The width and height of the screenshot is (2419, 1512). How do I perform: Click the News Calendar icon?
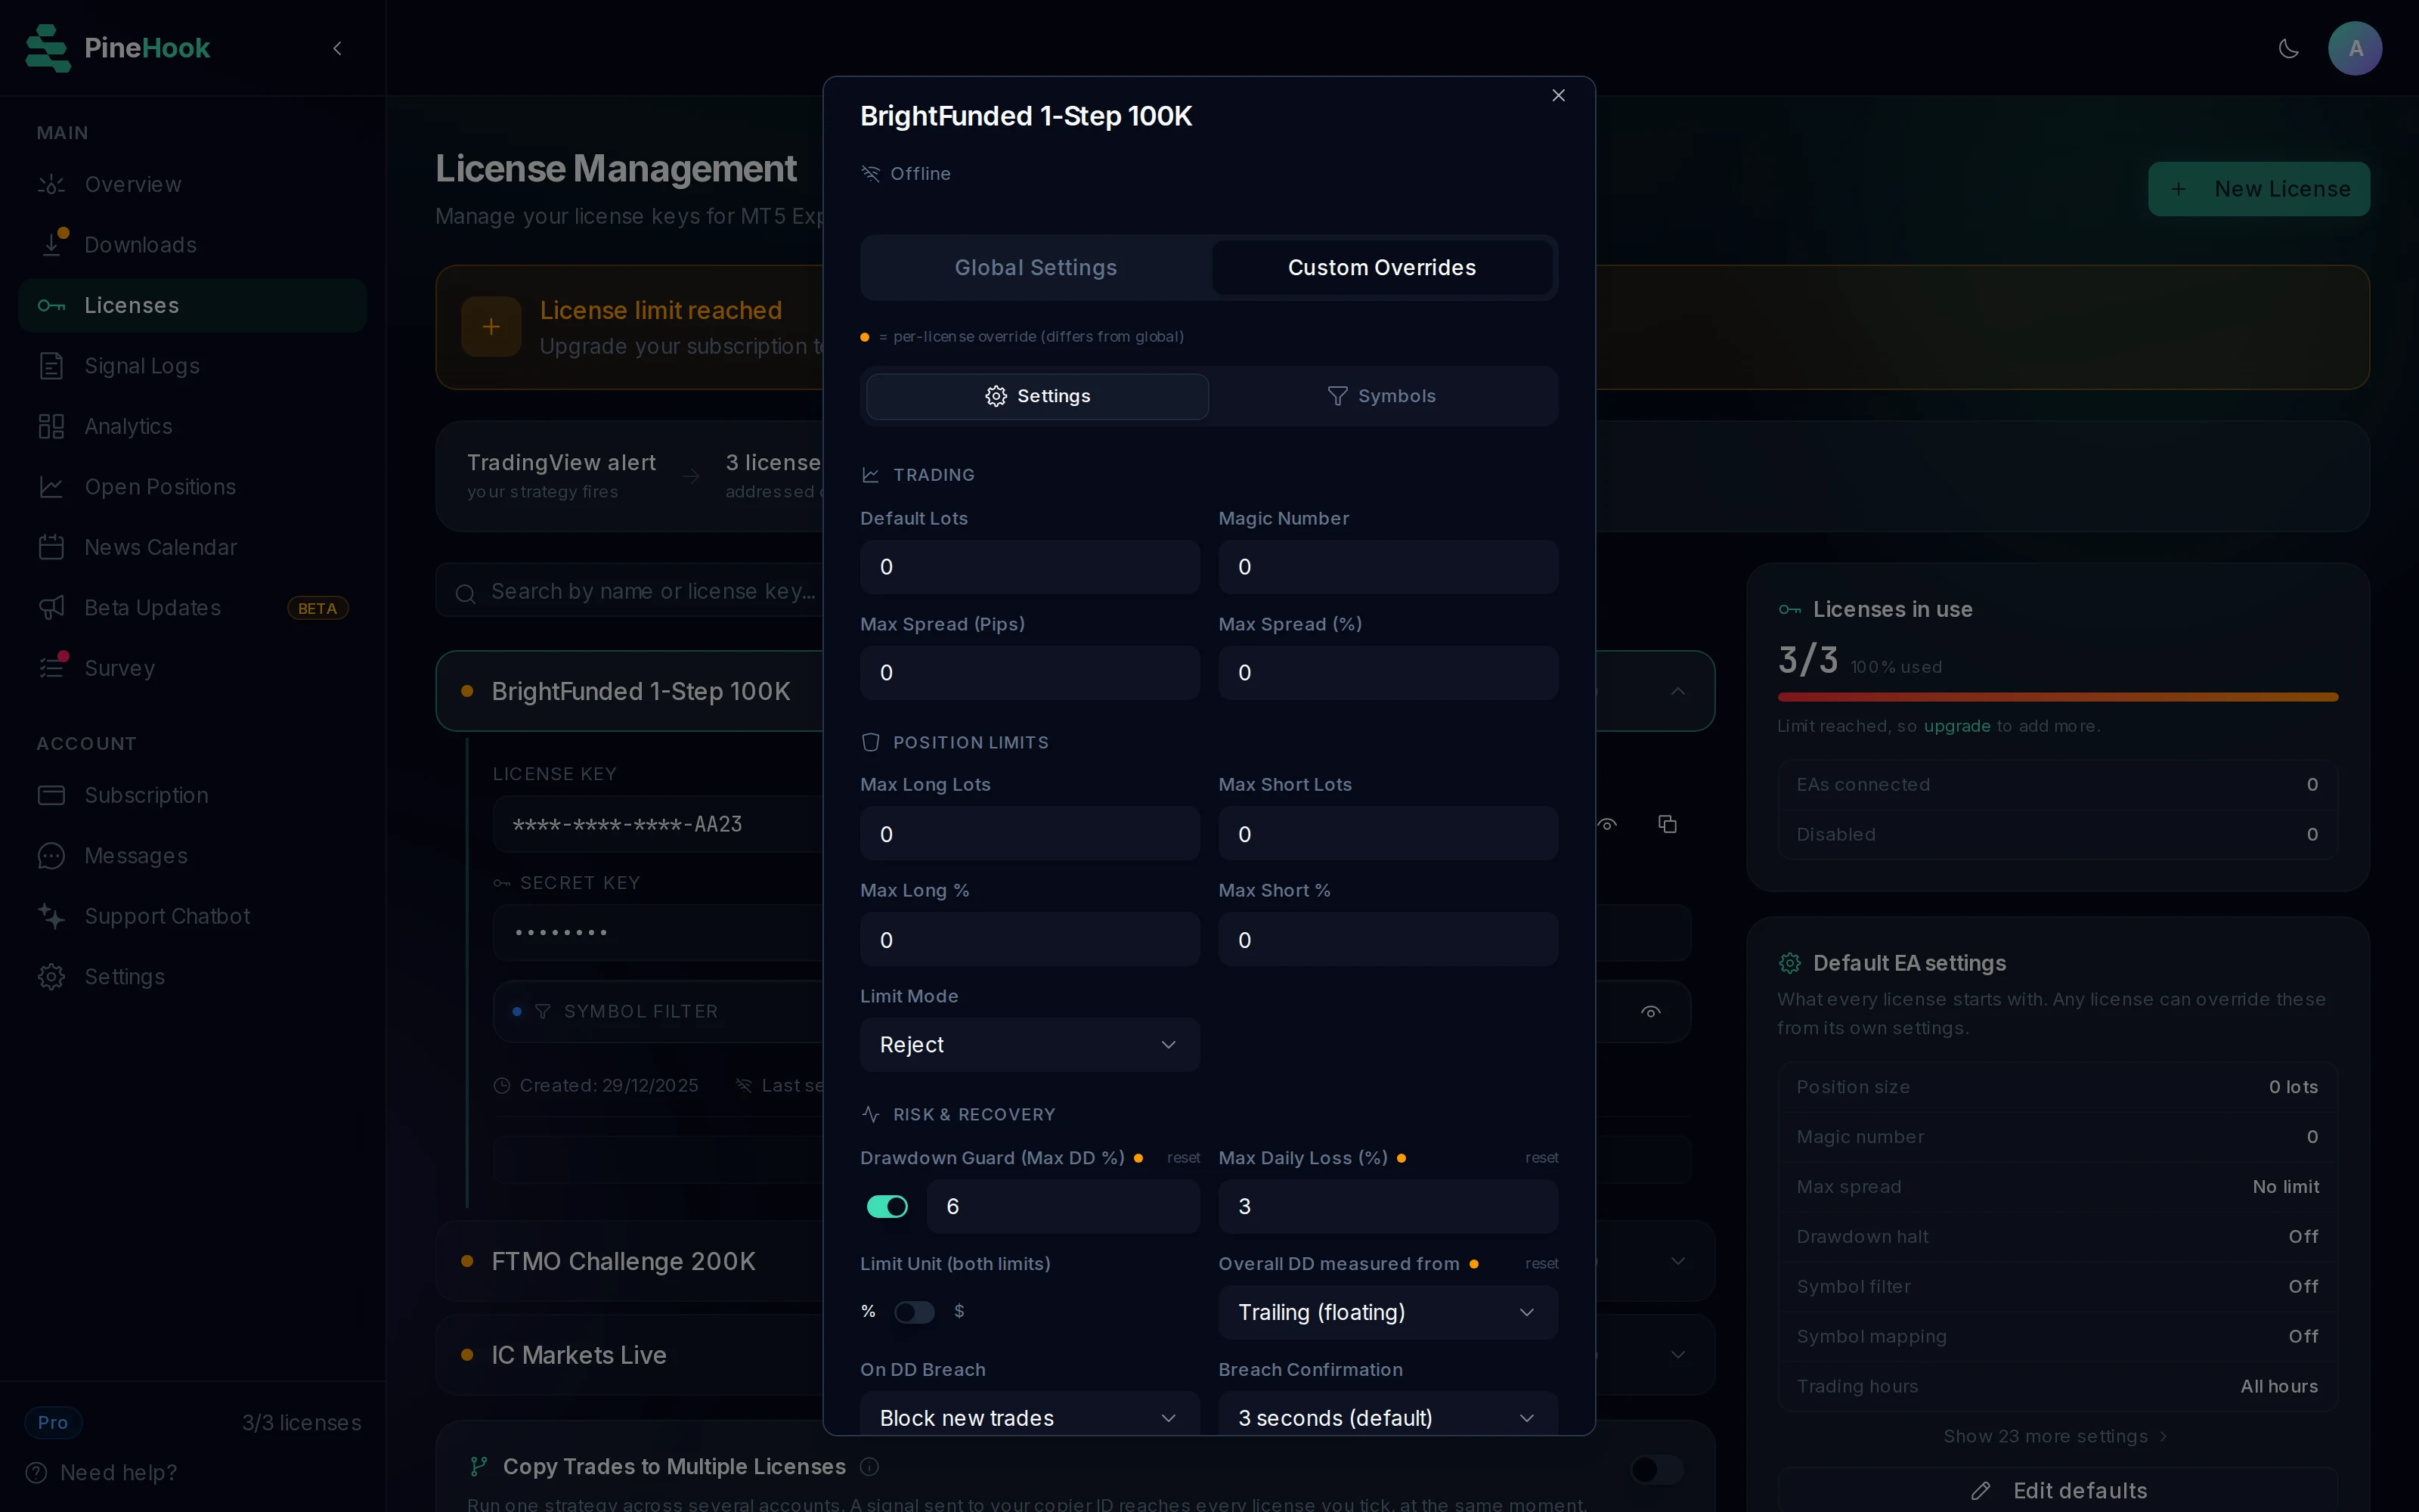point(51,547)
